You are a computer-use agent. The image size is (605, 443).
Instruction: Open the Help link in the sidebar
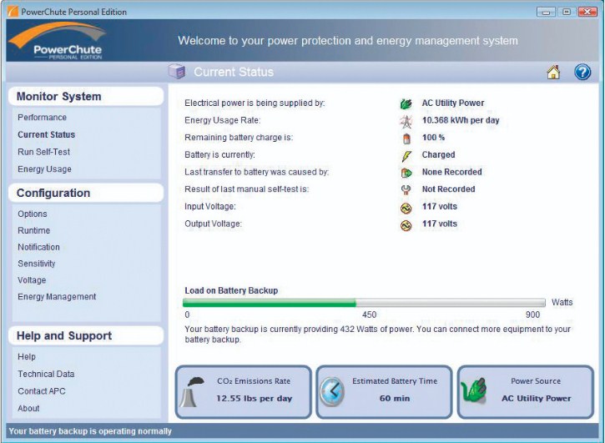27,356
